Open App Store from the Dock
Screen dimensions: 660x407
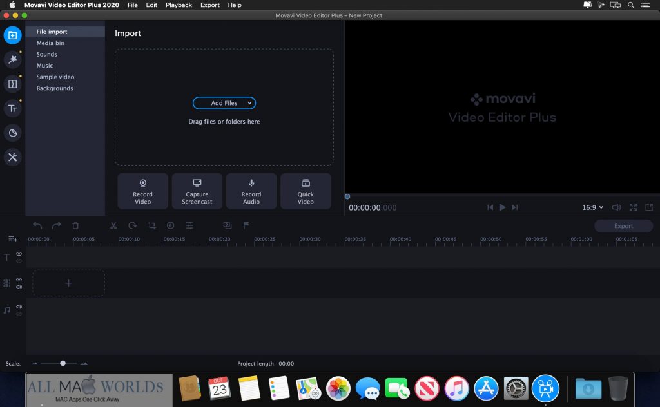[486, 388]
